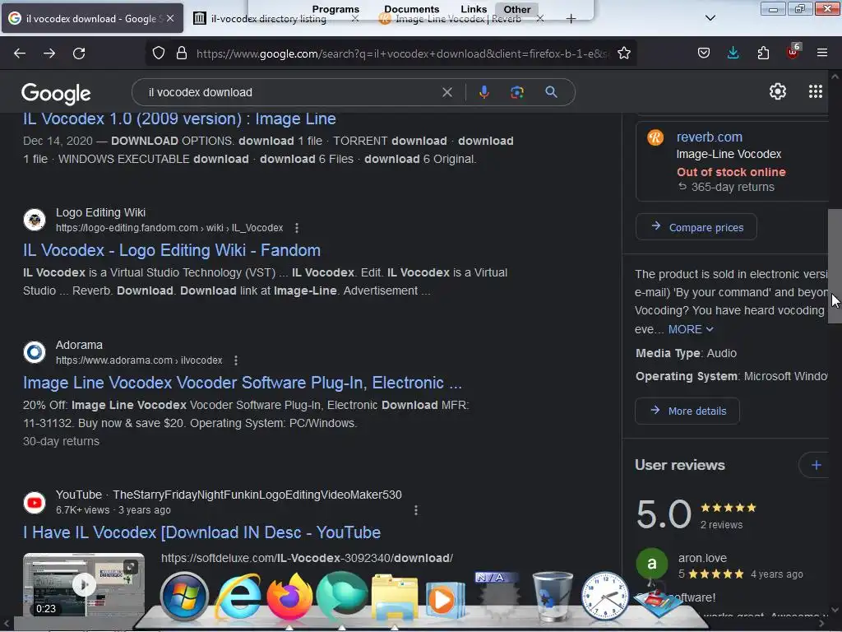Submit search with magnifier icon
Viewport: 842px width, 632px height.
(551, 92)
